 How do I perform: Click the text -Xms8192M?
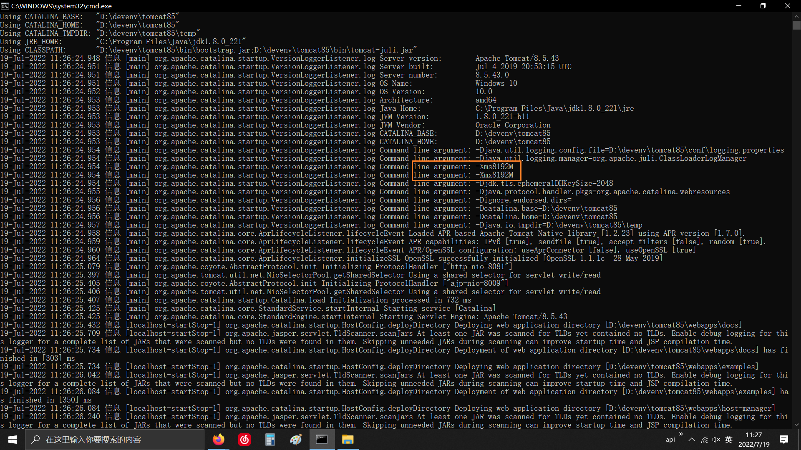[494, 167]
